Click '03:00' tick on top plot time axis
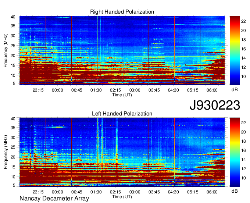 coord(135,90)
